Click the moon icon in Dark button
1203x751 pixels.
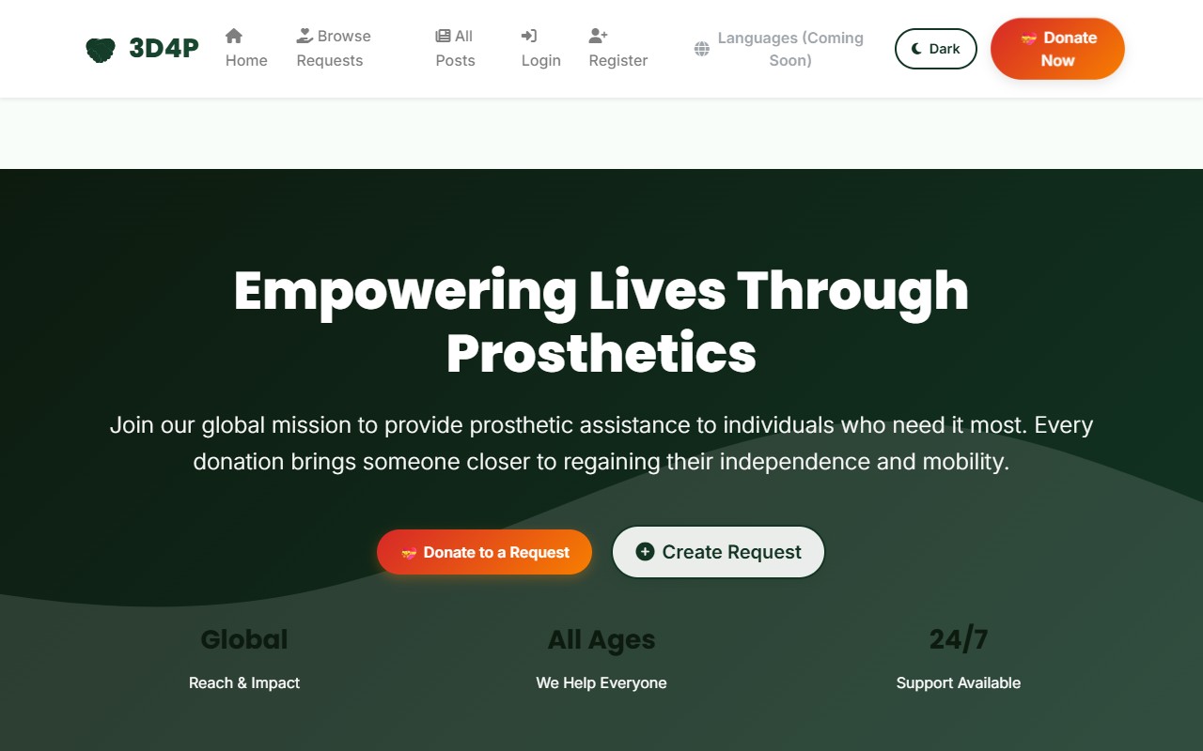point(917,49)
